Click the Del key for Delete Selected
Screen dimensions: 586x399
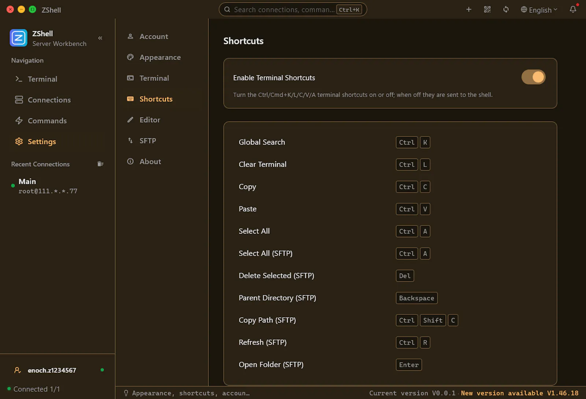point(405,276)
